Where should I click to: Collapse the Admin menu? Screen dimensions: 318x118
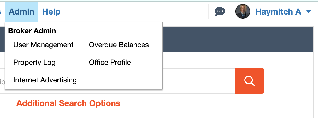(21, 12)
